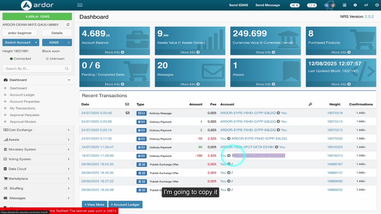Click the type icon of the Arbitrary Message row
Screen dimensions: 381x214
point(141,113)
